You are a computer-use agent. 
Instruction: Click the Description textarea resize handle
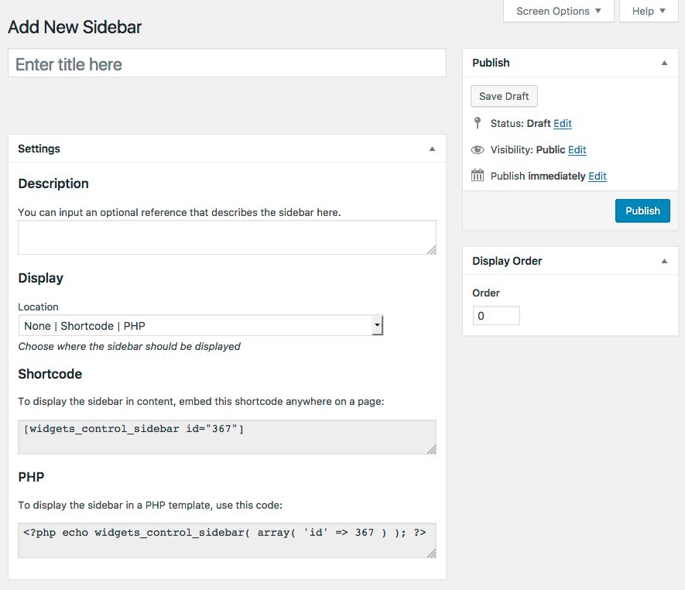tap(431, 249)
